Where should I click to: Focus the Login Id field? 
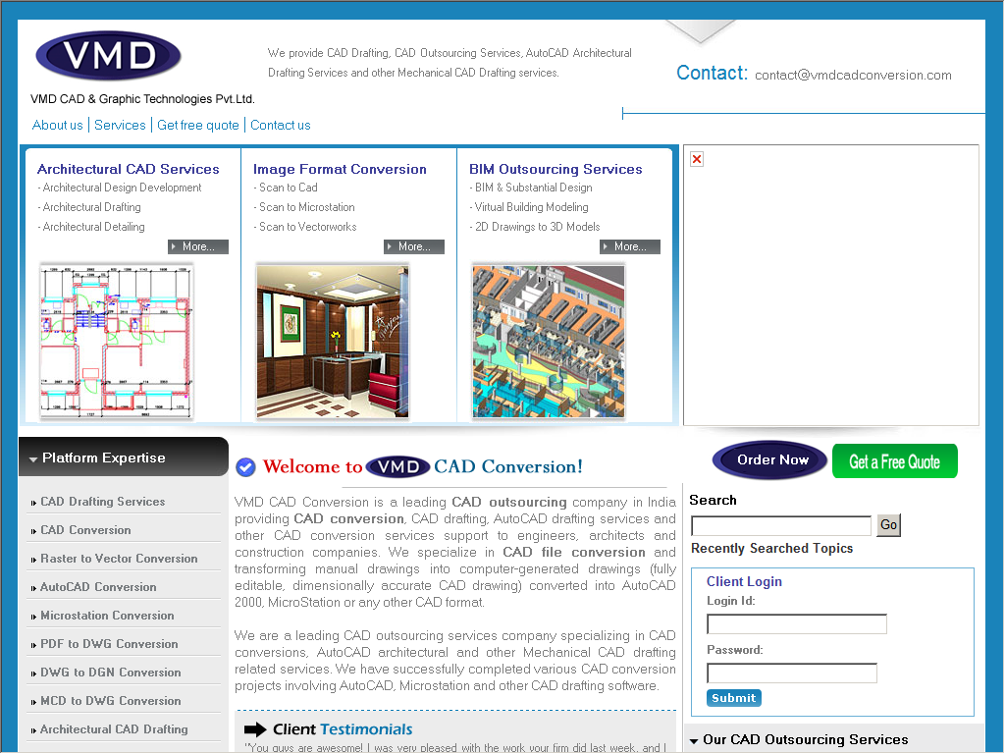point(797,623)
